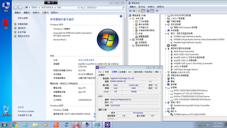This screenshot has height=128, width=227.
Task: Select NVIDIA GeForce GTX 1650 SUPER device
Action: coord(189,114)
